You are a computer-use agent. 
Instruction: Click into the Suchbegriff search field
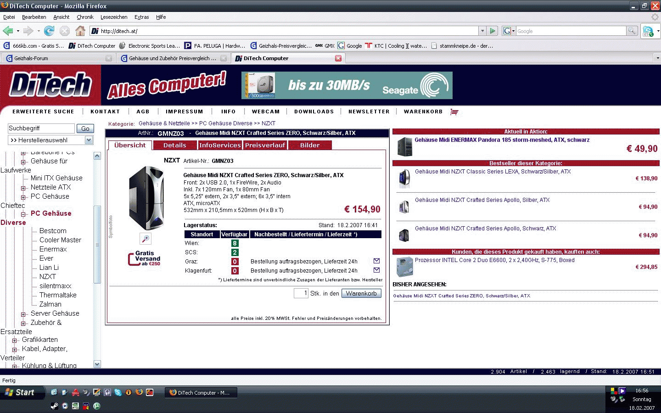(41, 128)
